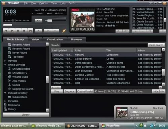Stop playback with the square button
This screenshot has height=129, width=168.
coord(24,30)
